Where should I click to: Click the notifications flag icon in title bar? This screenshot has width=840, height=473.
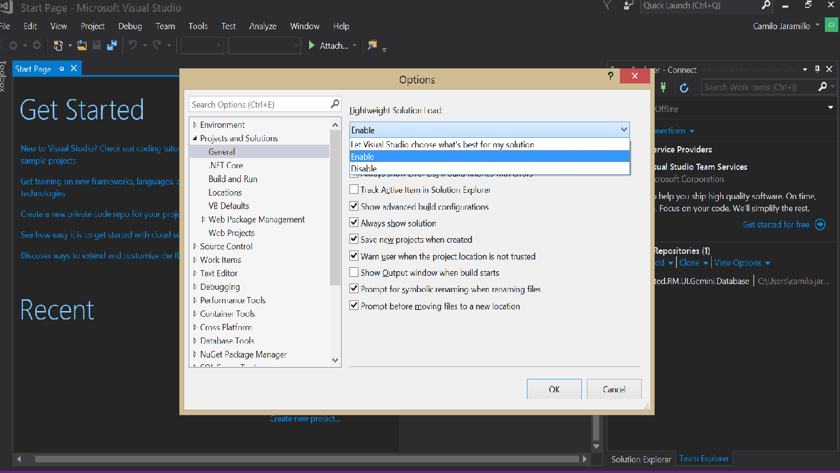[607, 6]
